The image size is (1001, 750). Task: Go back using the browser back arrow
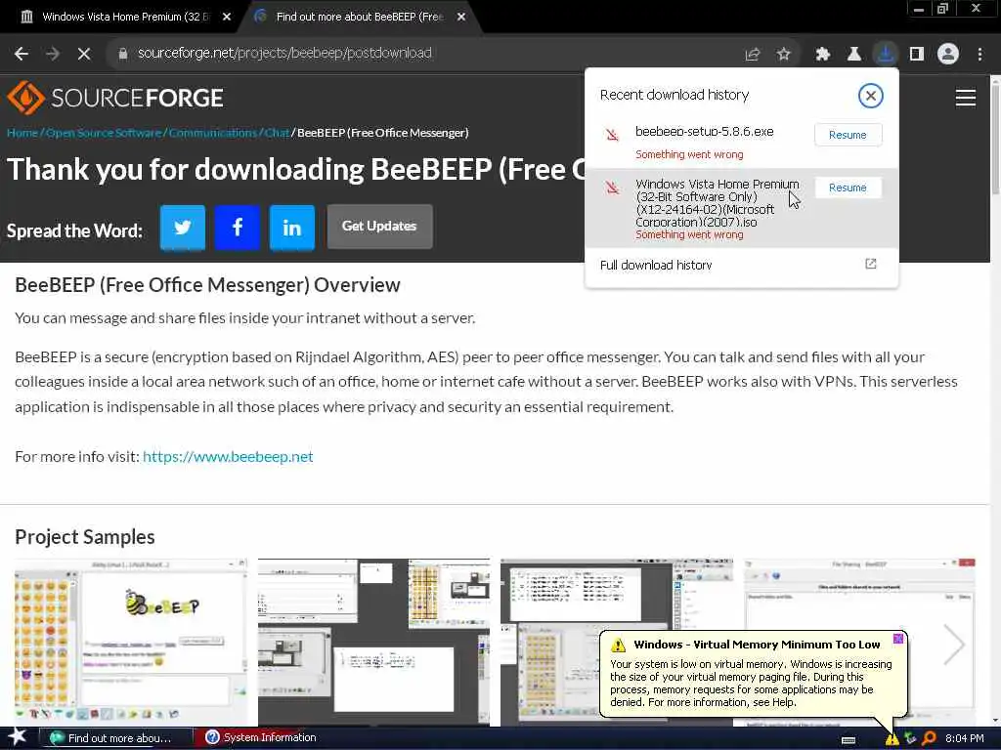click(22, 55)
